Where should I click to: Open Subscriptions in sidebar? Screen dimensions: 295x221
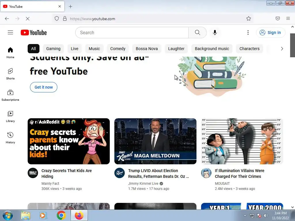(x=10, y=95)
